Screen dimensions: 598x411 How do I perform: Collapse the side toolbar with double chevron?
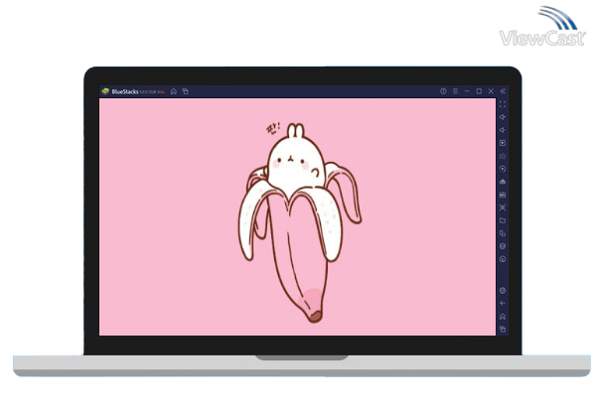503,91
